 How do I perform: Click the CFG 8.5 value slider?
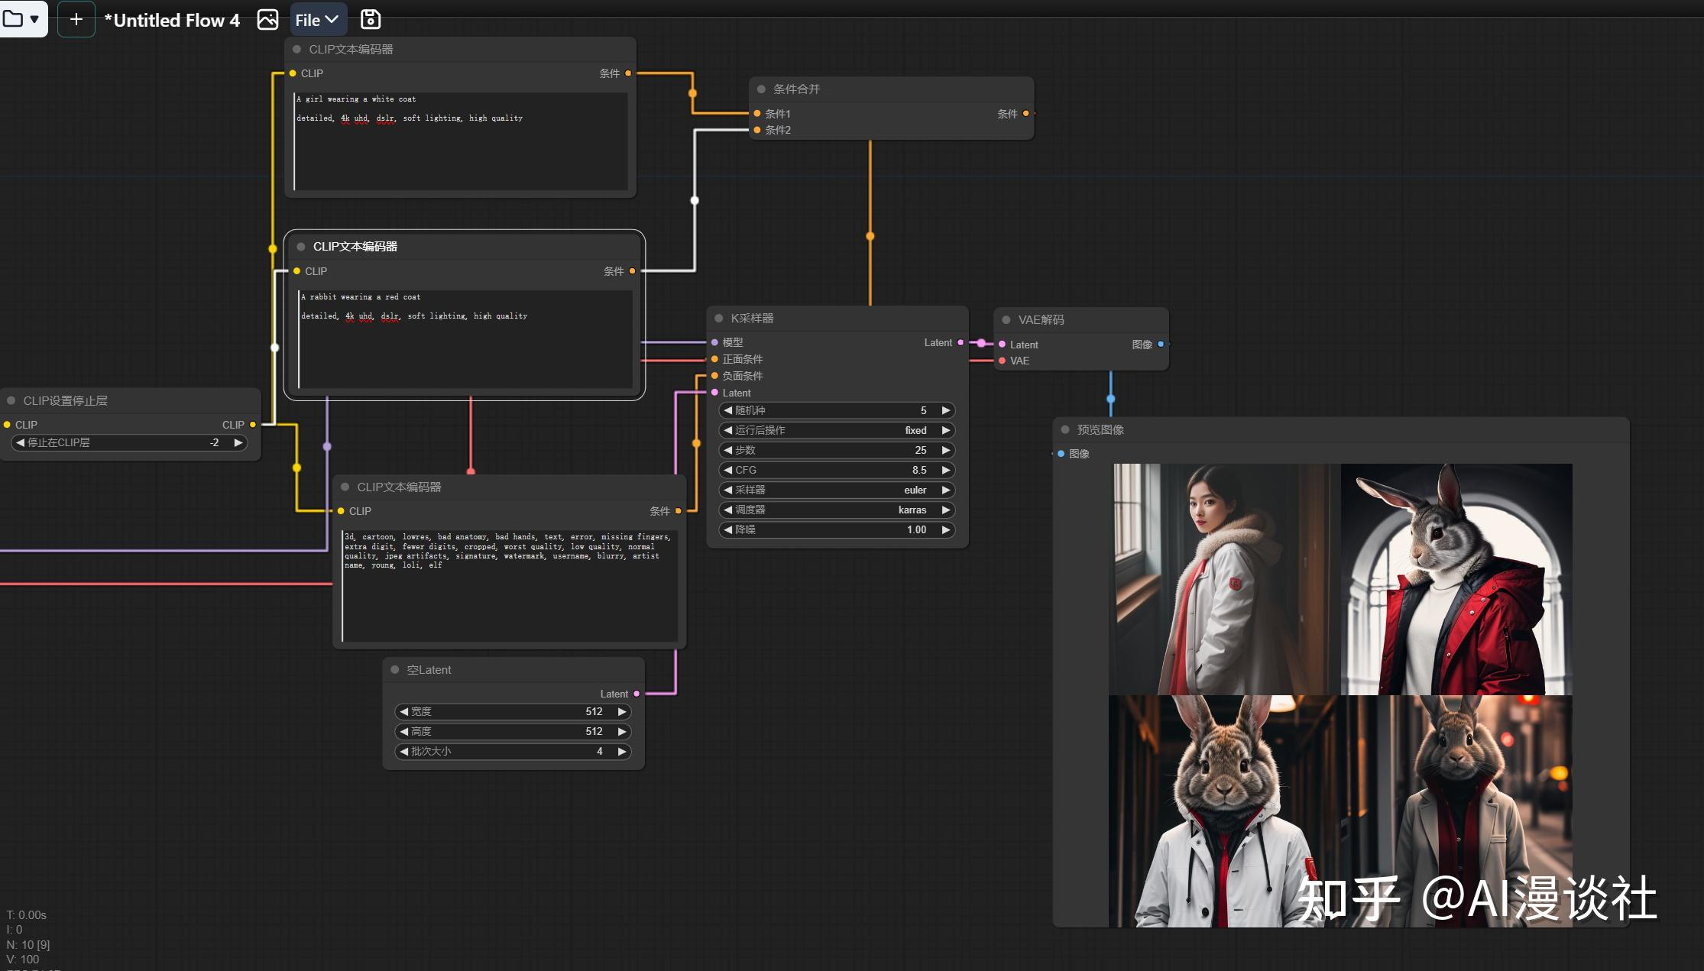pos(837,470)
